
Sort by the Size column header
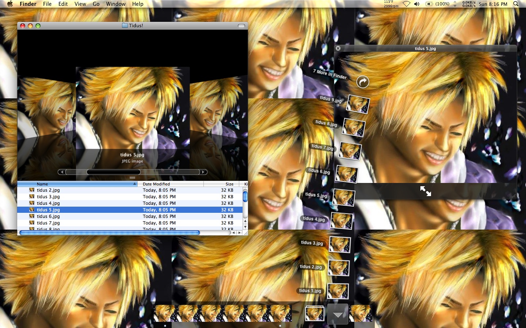221,184
